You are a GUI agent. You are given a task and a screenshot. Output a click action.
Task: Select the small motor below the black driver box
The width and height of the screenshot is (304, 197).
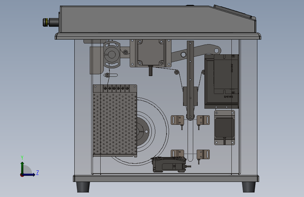224,128
